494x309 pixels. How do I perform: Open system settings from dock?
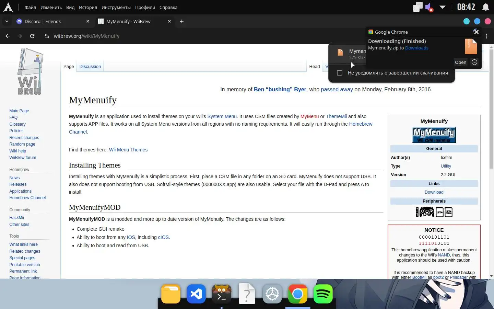[272, 294]
